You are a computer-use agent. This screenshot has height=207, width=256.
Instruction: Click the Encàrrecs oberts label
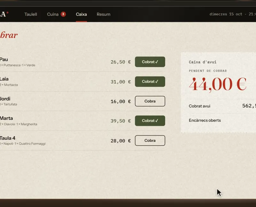click(205, 120)
